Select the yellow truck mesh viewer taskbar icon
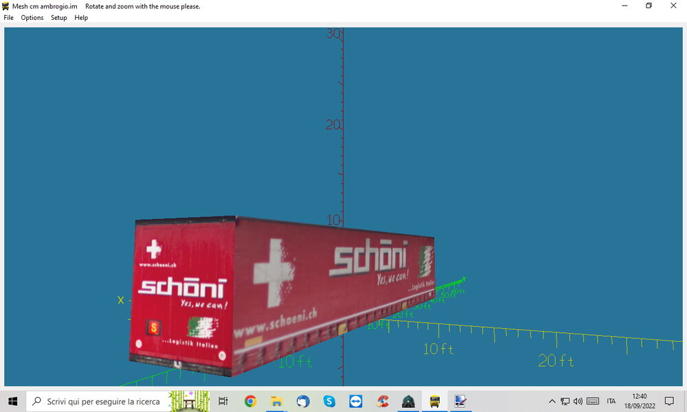 coord(435,401)
